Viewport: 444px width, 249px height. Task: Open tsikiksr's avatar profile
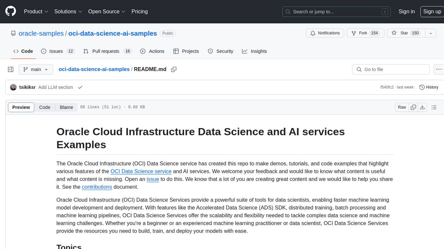tap(13, 87)
